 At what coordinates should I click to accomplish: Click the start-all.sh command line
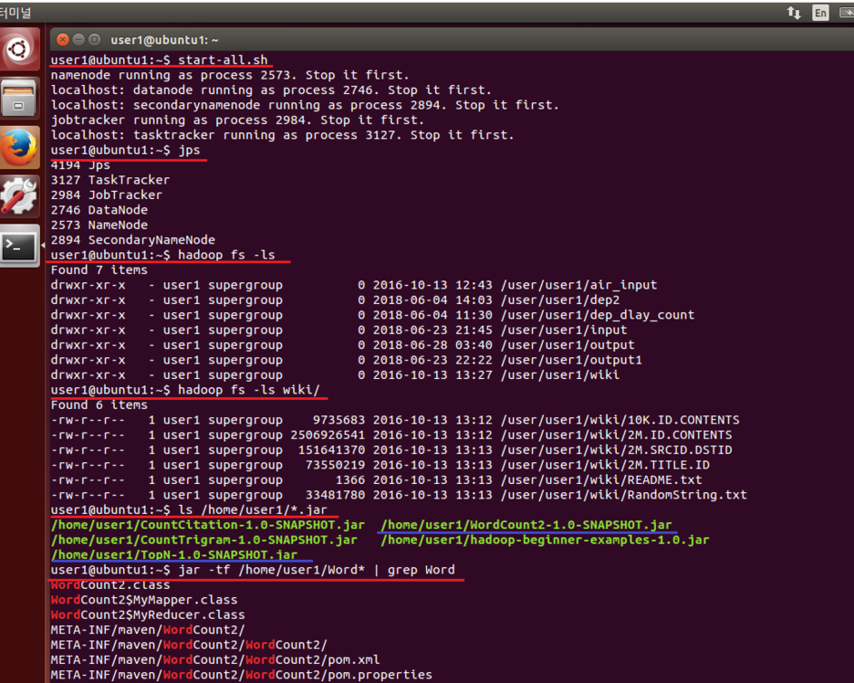(x=159, y=60)
